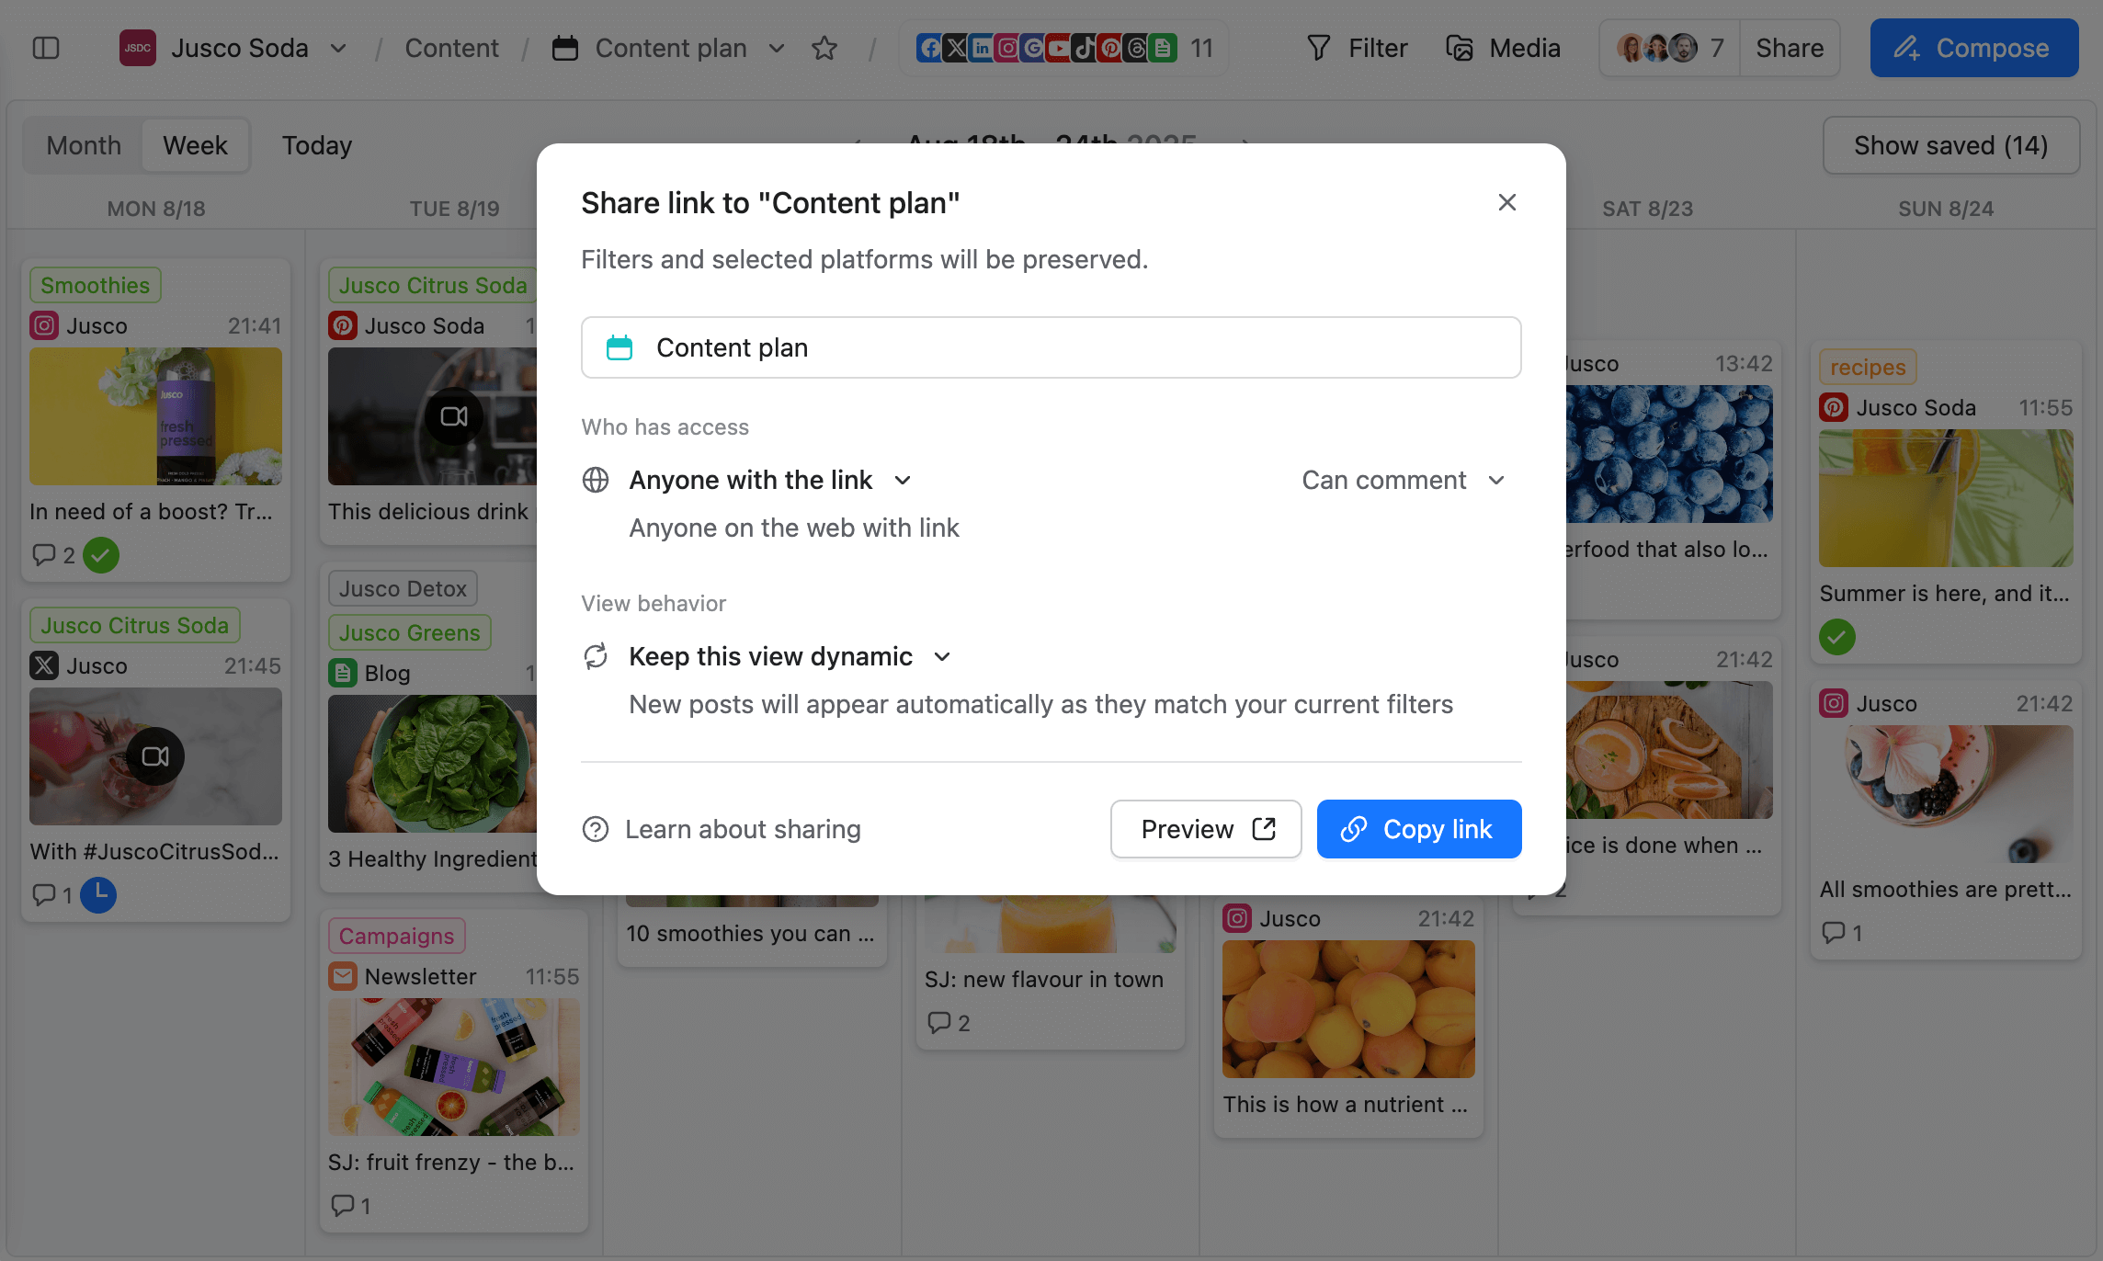Click the Content plan name input field
Screen dimensions: 2103x1261
pyautogui.click(x=1050, y=347)
